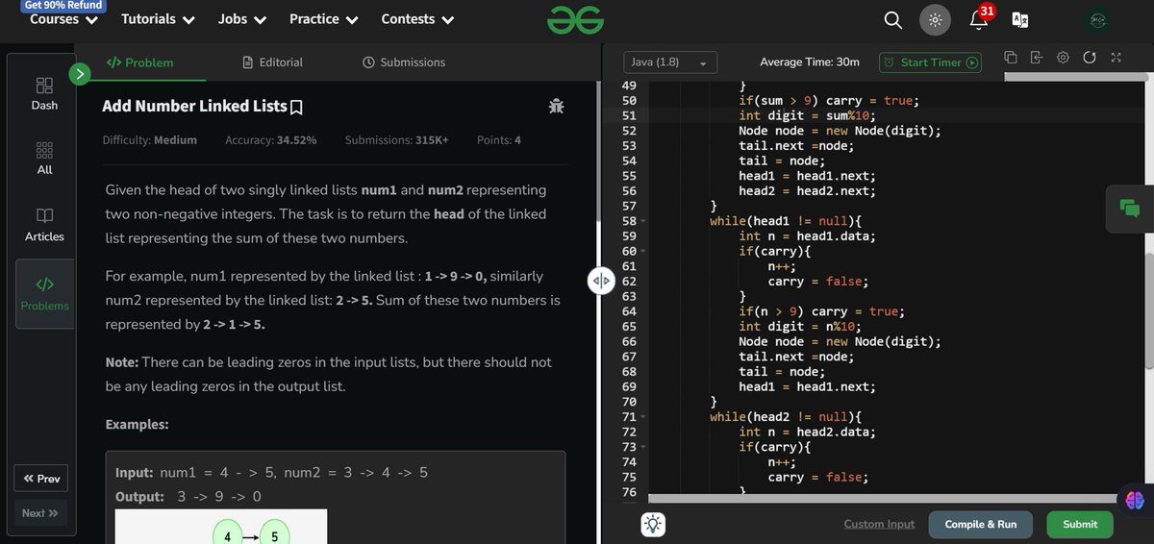Open the user profile avatar
The image size is (1154, 544).
pos(1098,20)
